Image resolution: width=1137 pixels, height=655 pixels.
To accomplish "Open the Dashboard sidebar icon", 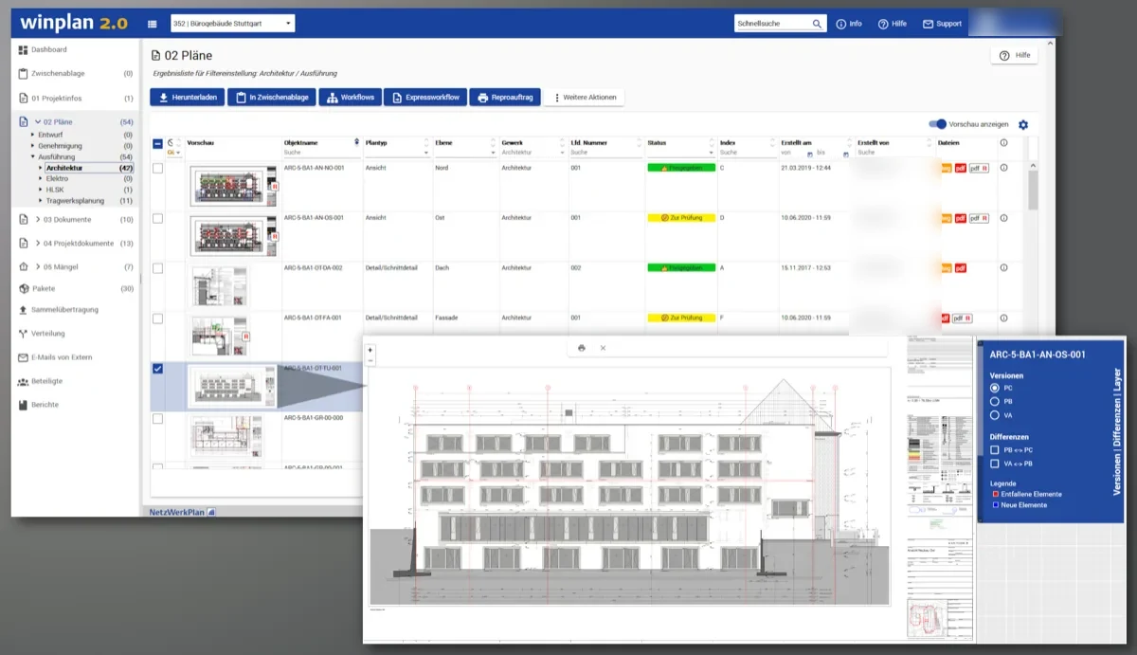I will pyautogui.click(x=23, y=49).
